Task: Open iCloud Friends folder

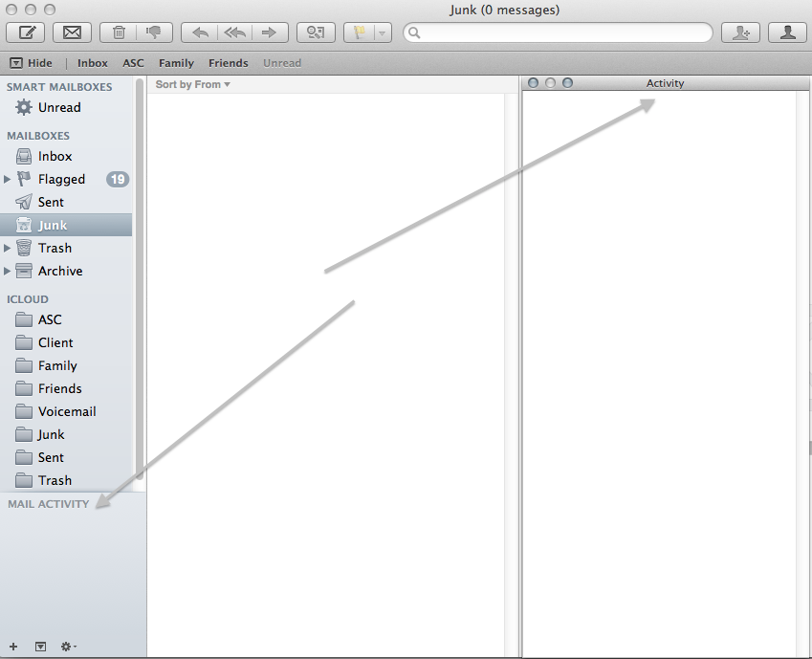Action: pos(66,388)
